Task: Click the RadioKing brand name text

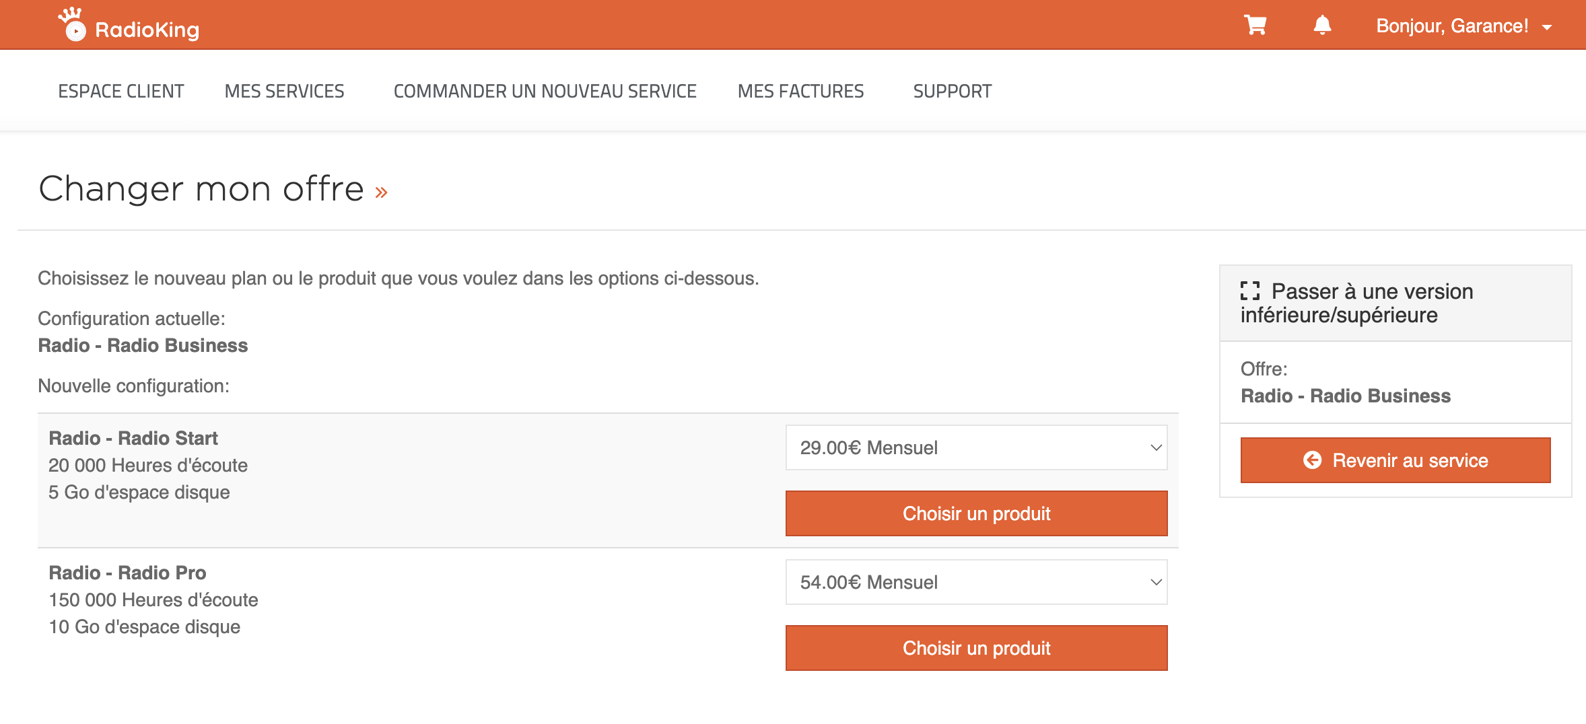Action: [147, 30]
